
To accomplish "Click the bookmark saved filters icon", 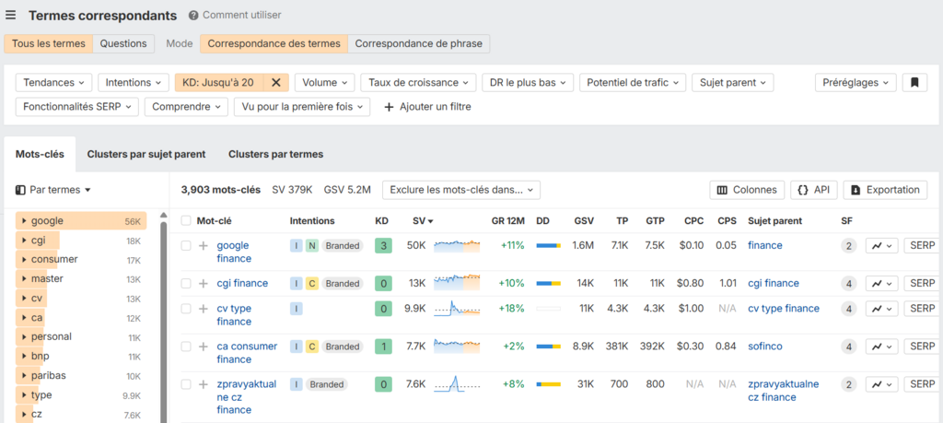I will (914, 82).
